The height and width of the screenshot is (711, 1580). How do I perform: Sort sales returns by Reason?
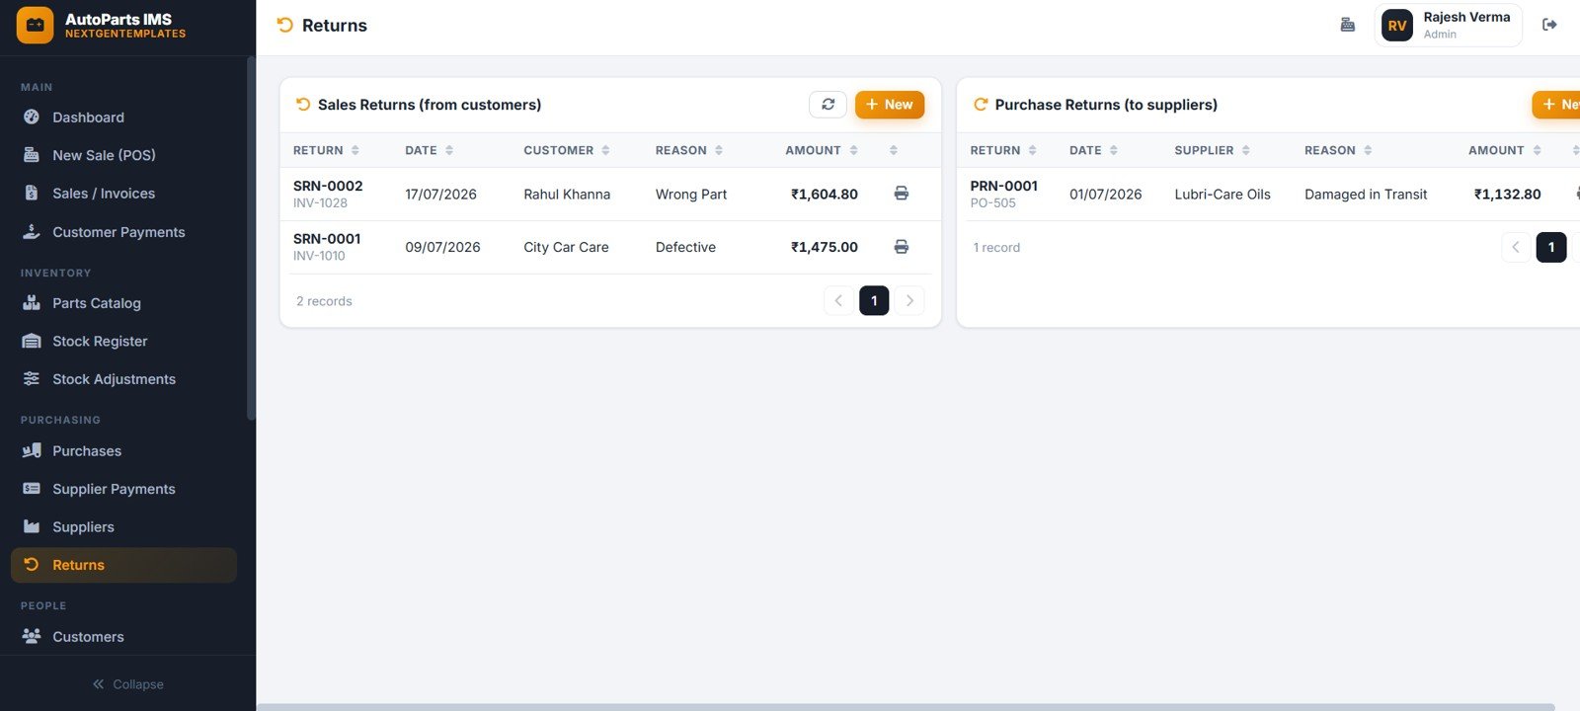(x=689, y=151)
